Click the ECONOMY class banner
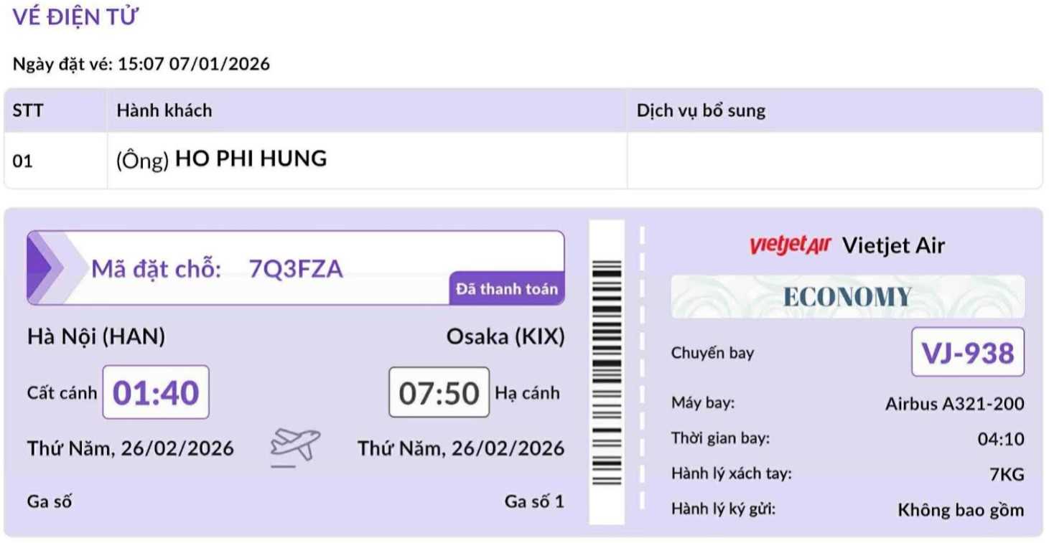 (x=847, y=296)
